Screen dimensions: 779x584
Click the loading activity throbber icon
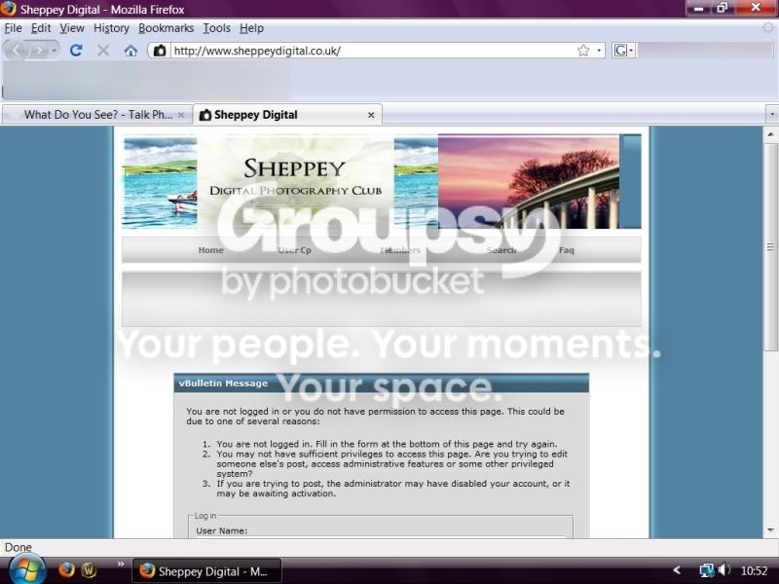click(x=769, y=28)
